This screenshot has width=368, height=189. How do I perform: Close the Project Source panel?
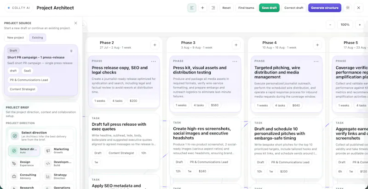tap(75, 23)
